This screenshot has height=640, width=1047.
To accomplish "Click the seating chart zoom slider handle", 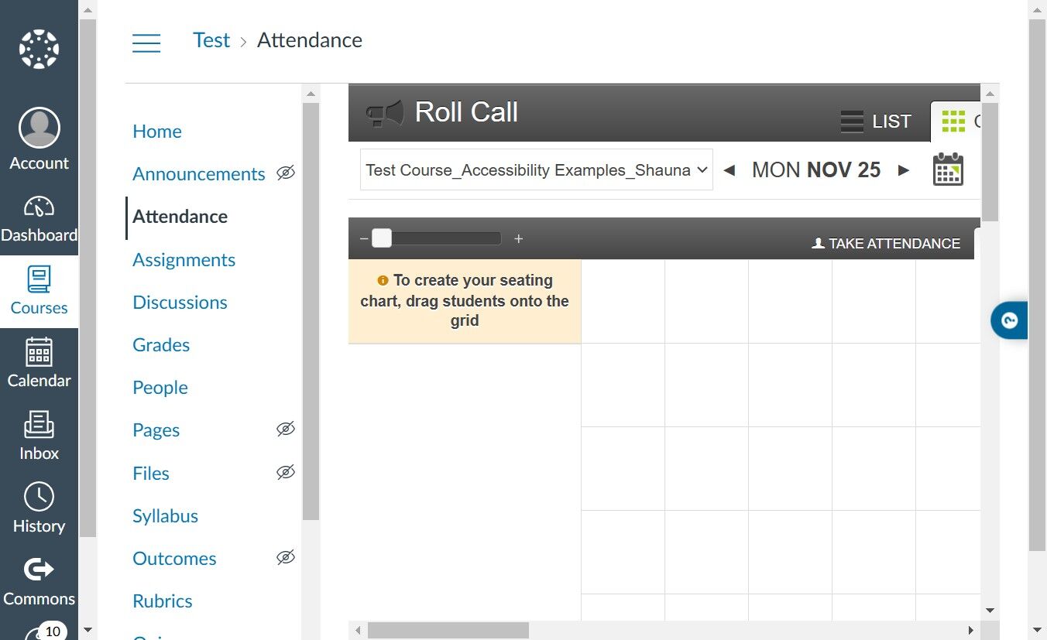I will 382,238.
